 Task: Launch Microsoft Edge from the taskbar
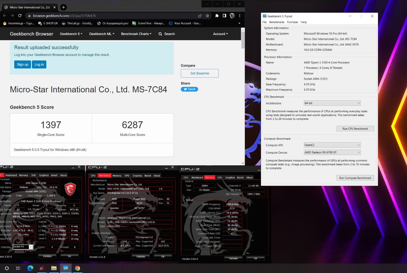coord(30,268)
